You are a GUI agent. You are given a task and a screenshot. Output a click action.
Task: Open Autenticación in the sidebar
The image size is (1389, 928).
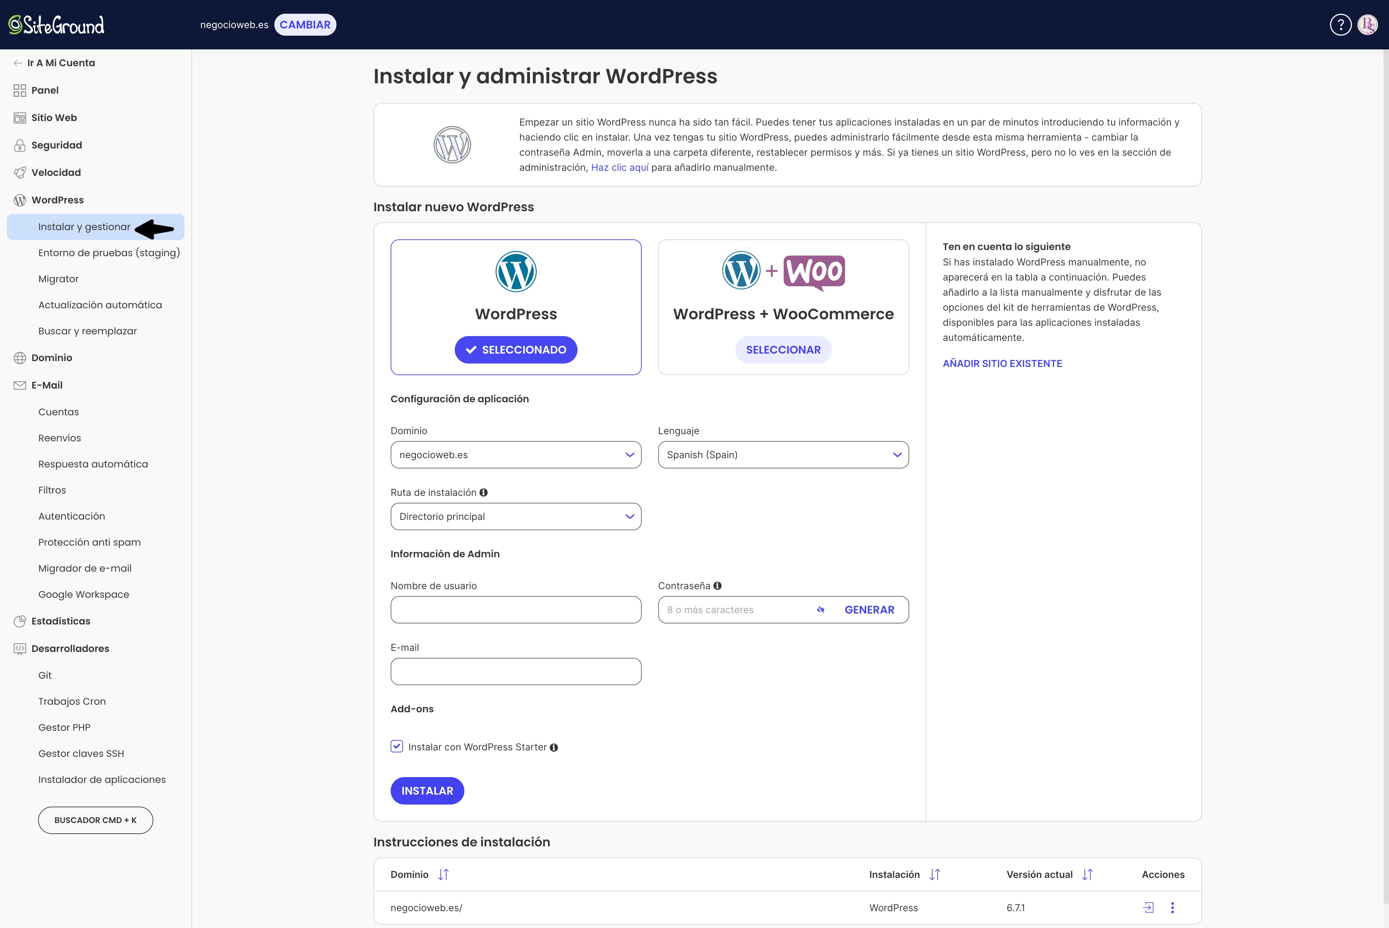pos(72,517)
